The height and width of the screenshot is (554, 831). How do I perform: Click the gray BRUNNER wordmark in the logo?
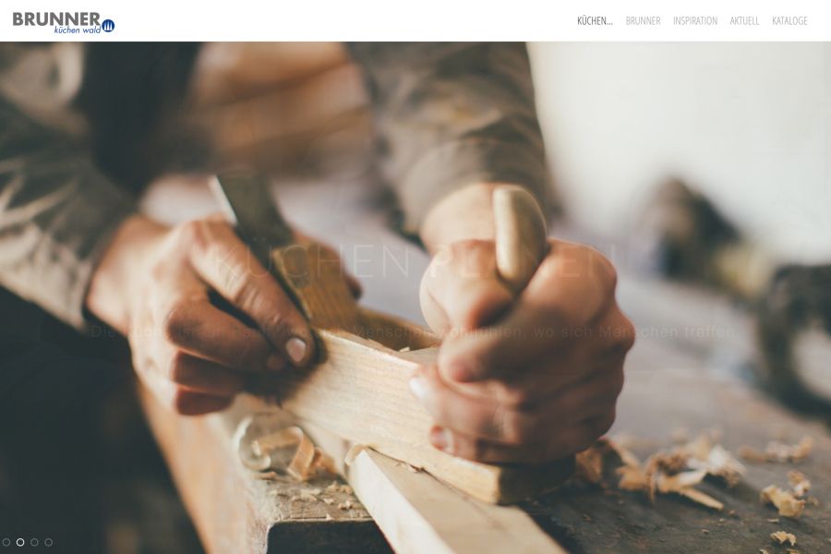[56, 18]
